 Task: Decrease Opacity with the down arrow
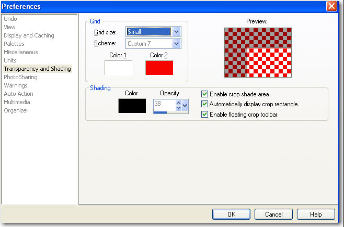(179, 108)
